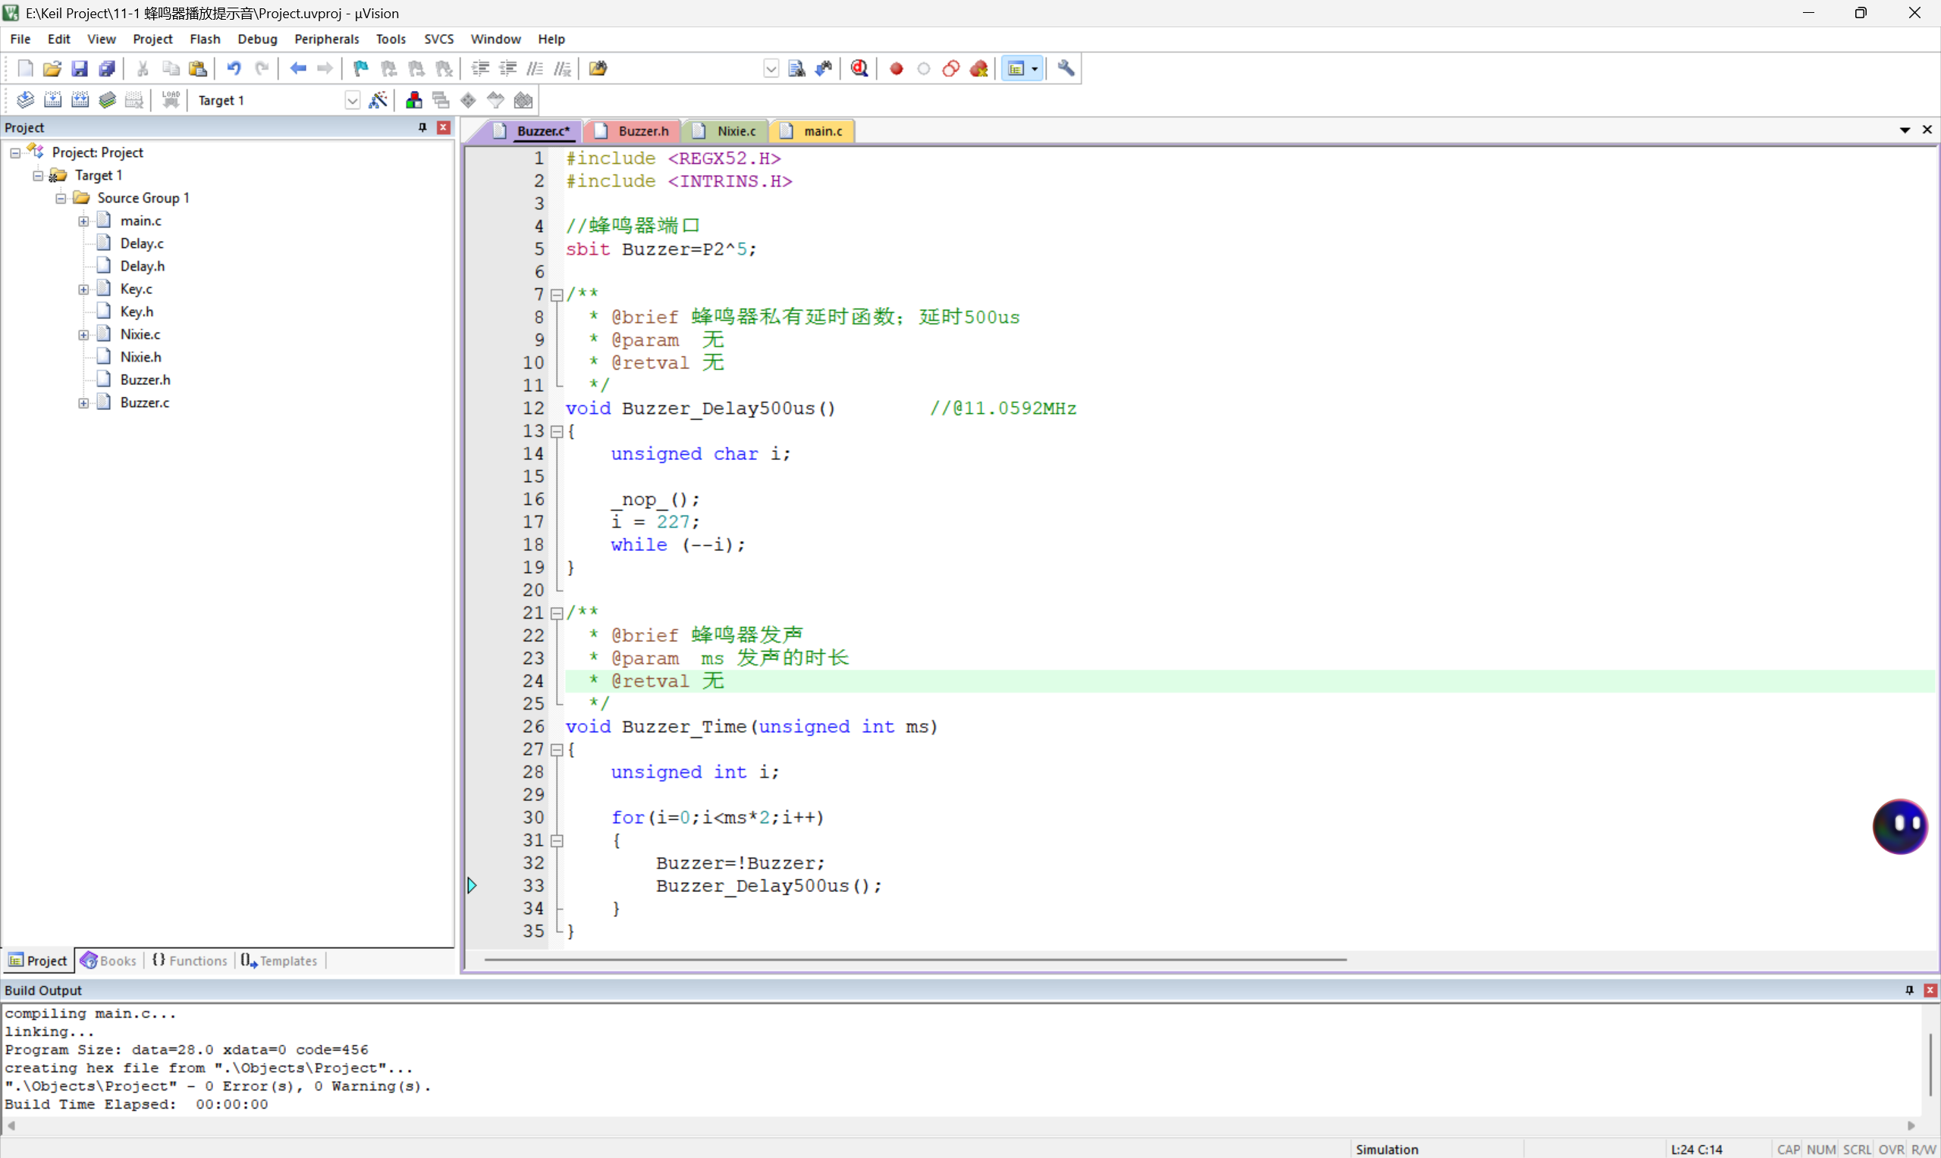This screenshot has height=1158, width=1941.
Task: Click the Download LOAD icon
Action: pos(170,100)
